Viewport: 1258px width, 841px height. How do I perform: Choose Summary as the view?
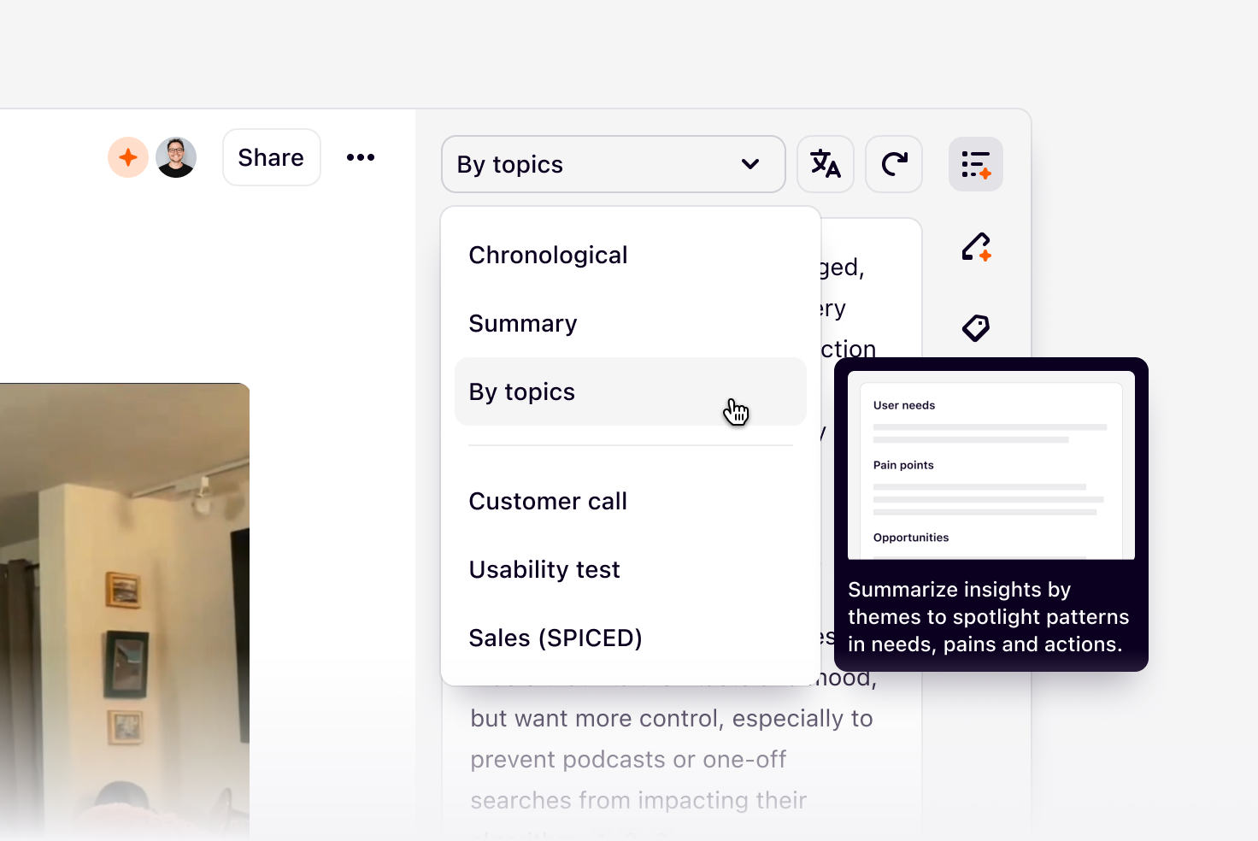point(522,323)
